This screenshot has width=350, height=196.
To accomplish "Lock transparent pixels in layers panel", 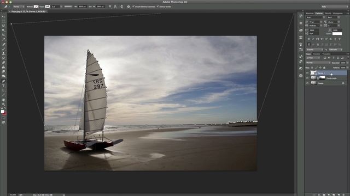I will (x=312, y=68).
